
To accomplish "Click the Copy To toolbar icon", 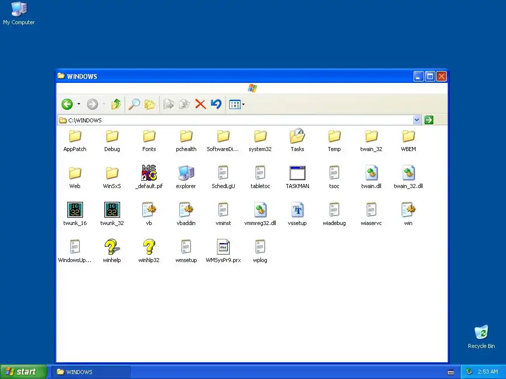I will (x=184, y=104).
